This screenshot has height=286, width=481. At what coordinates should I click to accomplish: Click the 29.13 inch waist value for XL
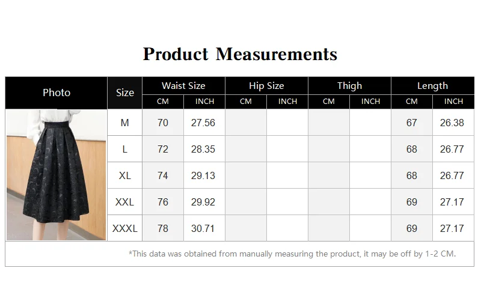click(x=203, y=175)
